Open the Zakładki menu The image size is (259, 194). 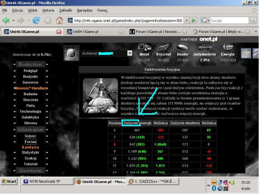[x=66, y=10]
